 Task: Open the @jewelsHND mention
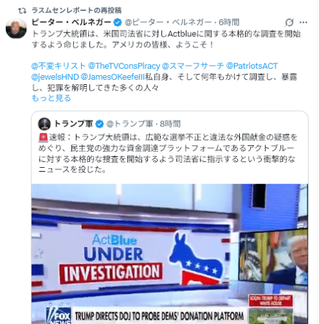[x=55, y=76]
